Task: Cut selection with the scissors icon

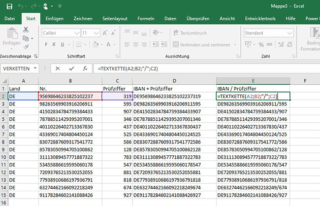Action: [26, 30]
